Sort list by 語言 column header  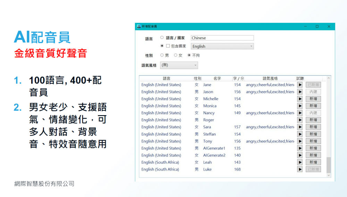tap(166, 78)
